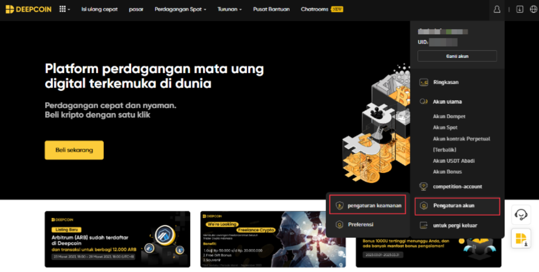Click the floating QR download widget
Screen dimensions: 539x272
click(x=521, y=239)
